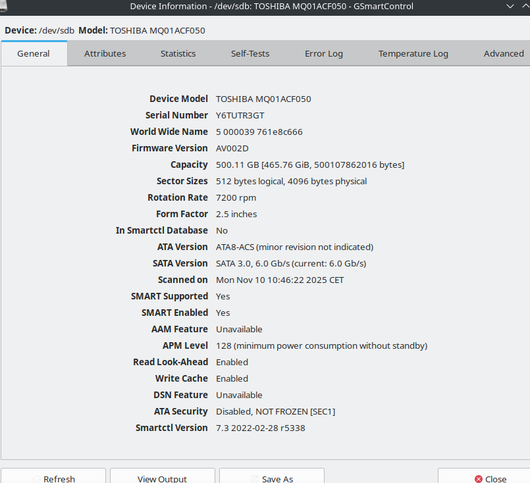Click the Save As floppy icon
The image size is (530, 483).
click(254, 479)
